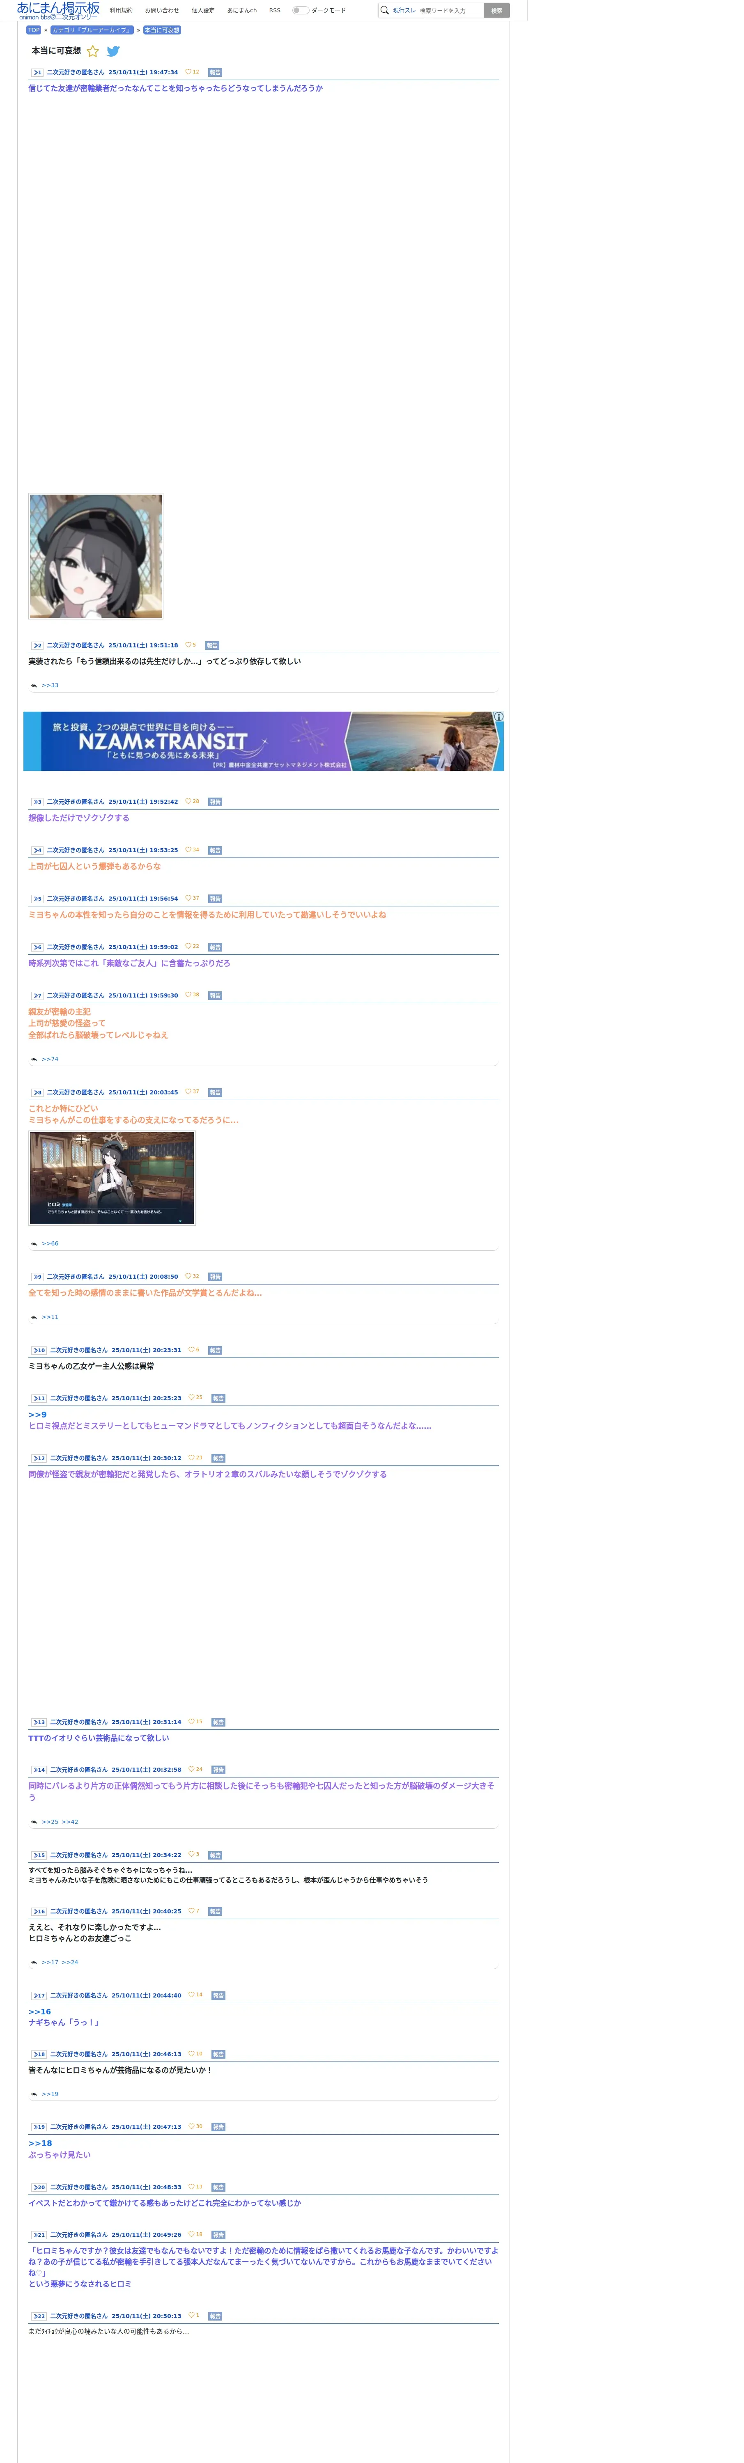Like post 13 with its heart icon
This screenshot has height=2463, width=744.
(x=191, y=1721)
